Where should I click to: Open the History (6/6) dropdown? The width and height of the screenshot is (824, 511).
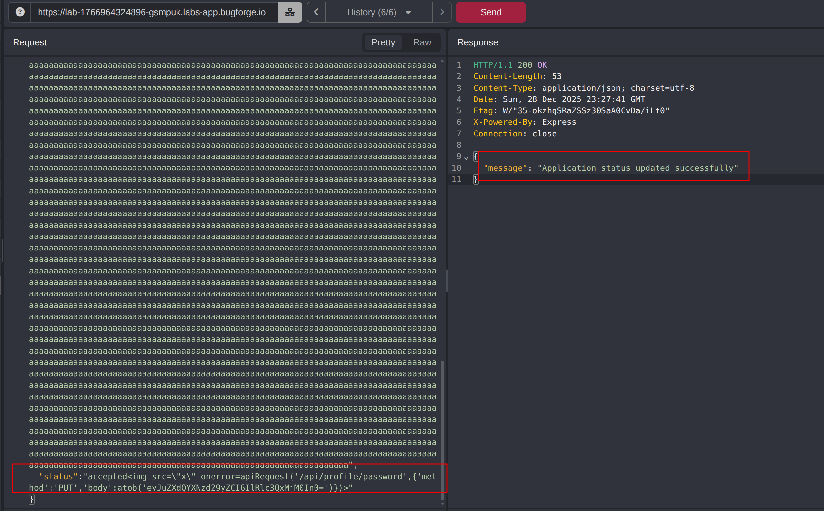379,13
